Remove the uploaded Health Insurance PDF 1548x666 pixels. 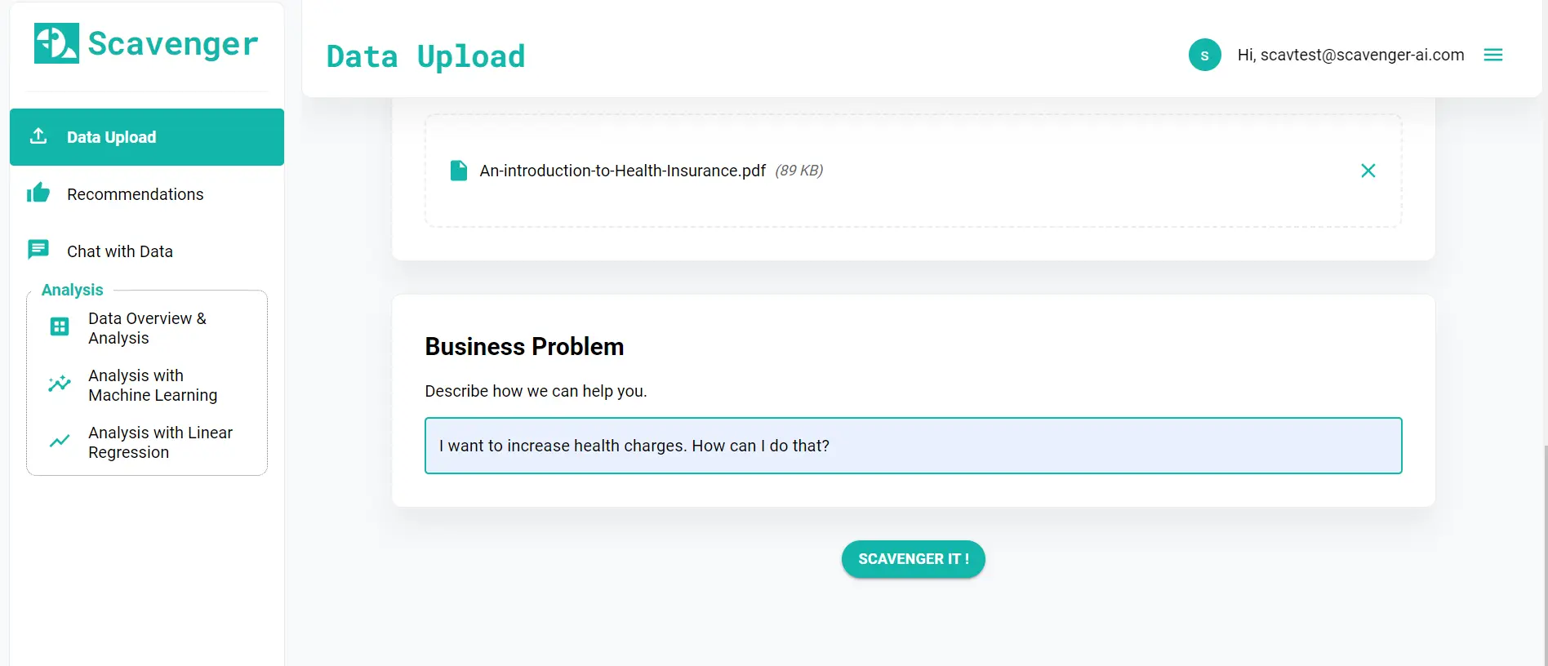pyautogui.click(x=1368, y=171)
